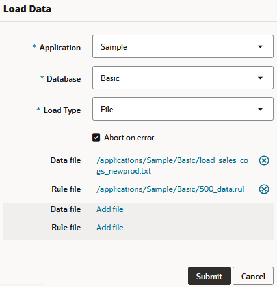Click the Application field label

[x=60, y=48]
